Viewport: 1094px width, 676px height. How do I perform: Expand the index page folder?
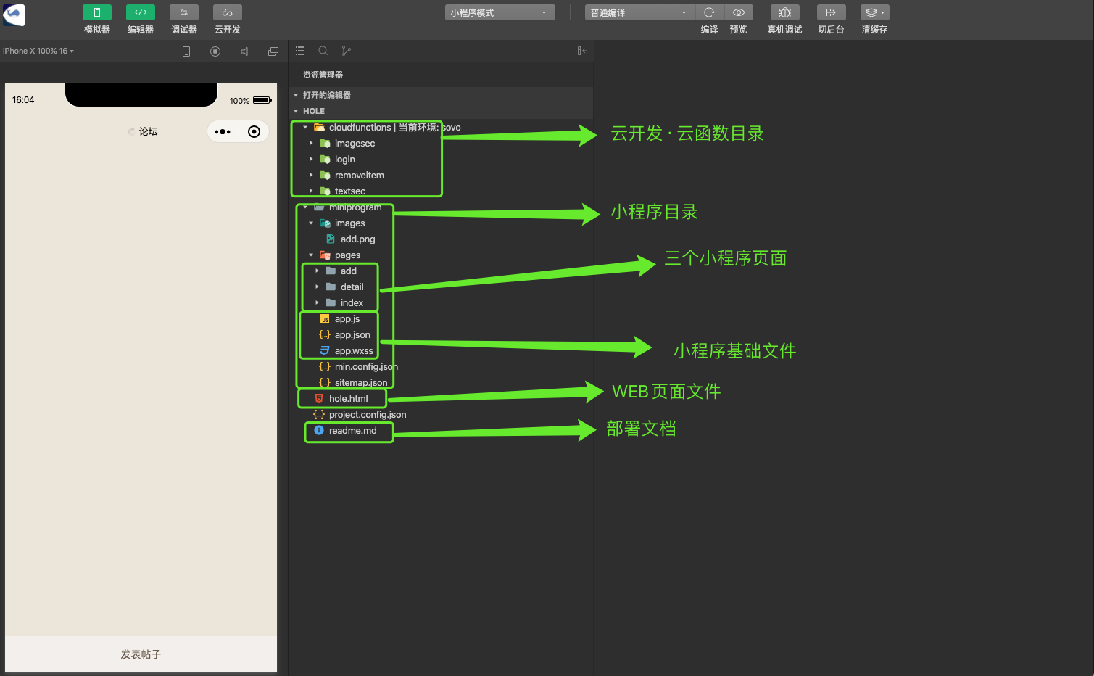coord(317,303)
